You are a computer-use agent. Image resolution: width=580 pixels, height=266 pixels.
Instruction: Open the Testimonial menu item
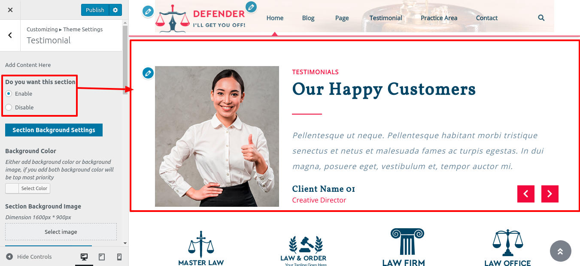click(386, 18)
